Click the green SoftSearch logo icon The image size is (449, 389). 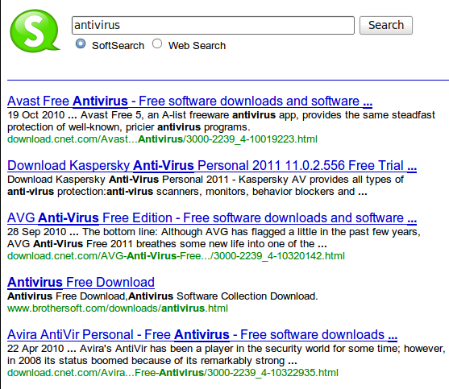pos(35,31)
